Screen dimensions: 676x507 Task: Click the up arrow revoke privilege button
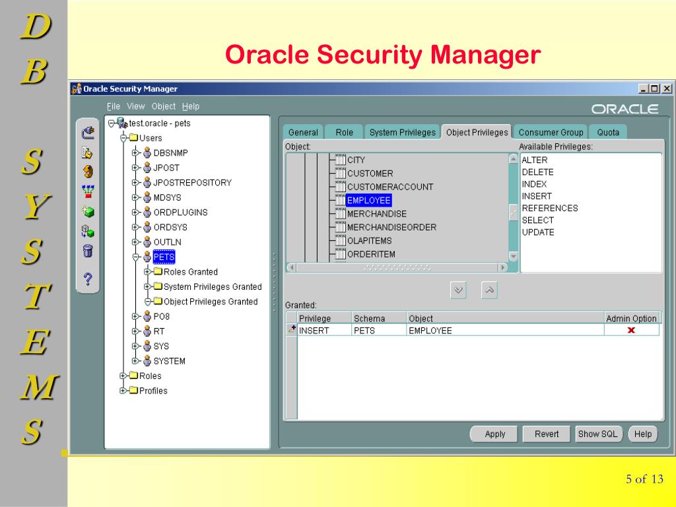pyautogui.click(x=489, y=290)
